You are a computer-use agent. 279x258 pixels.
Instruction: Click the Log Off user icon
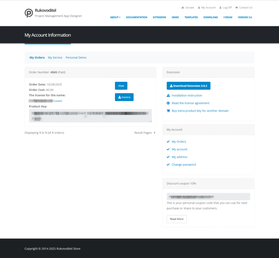[220, 8]
